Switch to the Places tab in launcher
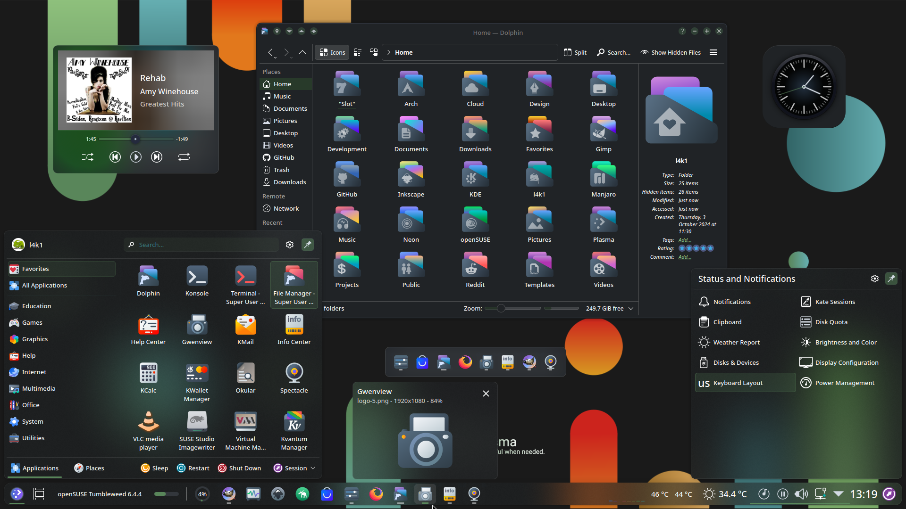The width and height of the screenshot is (906, 509). click(89, 468)
